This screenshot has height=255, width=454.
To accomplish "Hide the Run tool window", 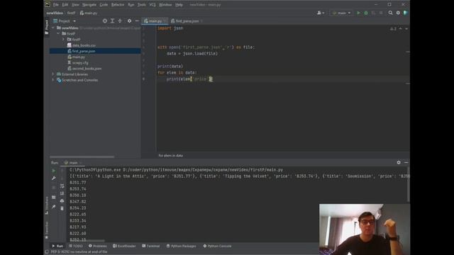I will [406, 162].
